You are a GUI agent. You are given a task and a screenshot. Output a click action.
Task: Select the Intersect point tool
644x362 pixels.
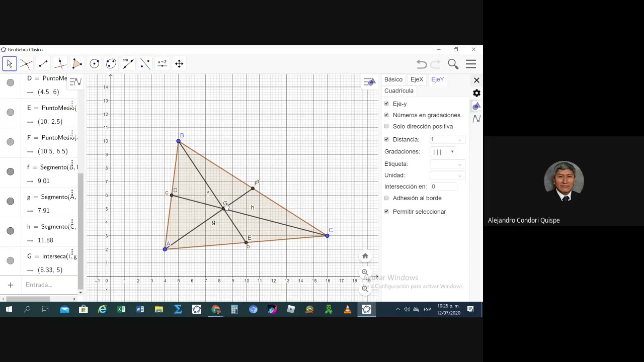tap(26, 64)
